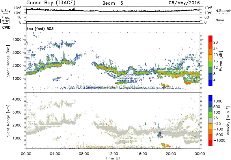Click the "tau (fast) 503" mode text
Image resolution: width=231 pixels, height=160 pixels.
pyautogui.click(x=40, y=29)
